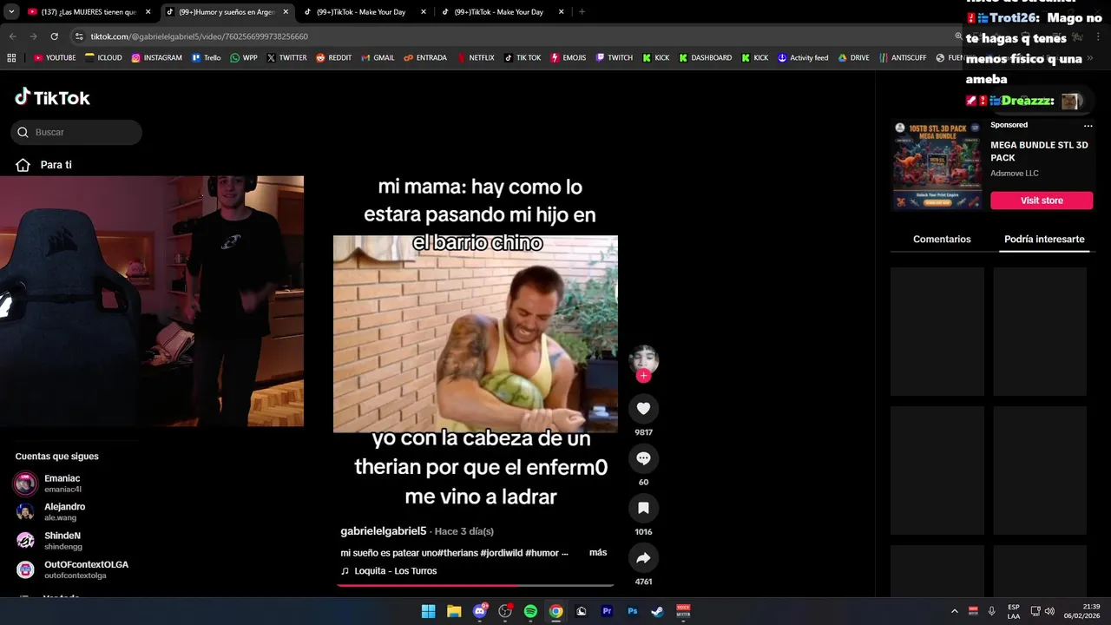Save video with the bookmark icon

[643, 508]
